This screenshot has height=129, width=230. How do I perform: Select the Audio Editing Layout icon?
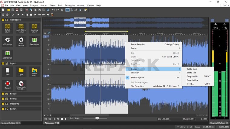point(21,28)
